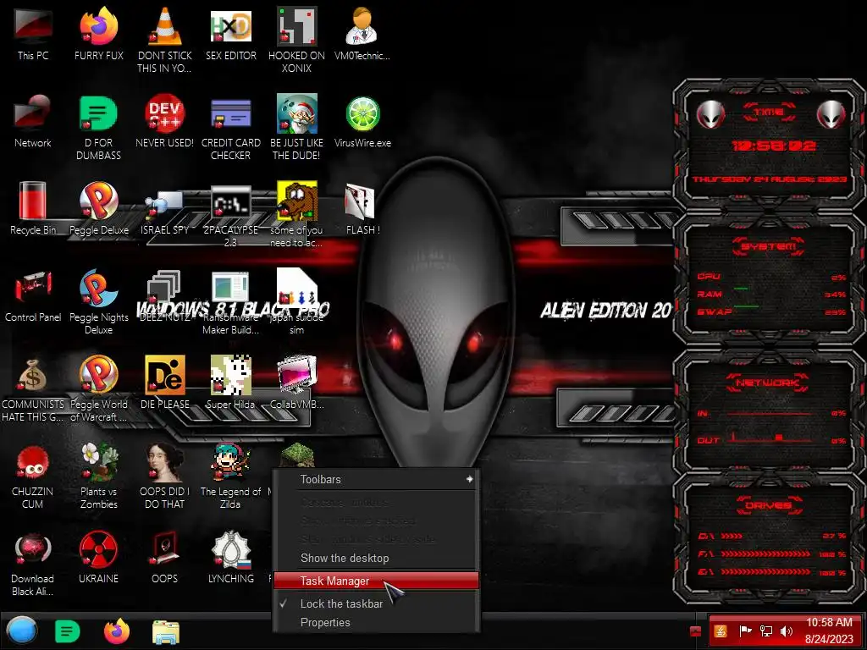Open OOPS laptop desktop icon
Image resolution: width=867 pixels, height=650 pixels.
(x=165, y=548)
